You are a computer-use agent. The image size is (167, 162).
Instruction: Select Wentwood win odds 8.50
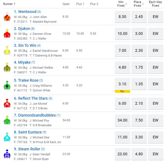[122, 17]
